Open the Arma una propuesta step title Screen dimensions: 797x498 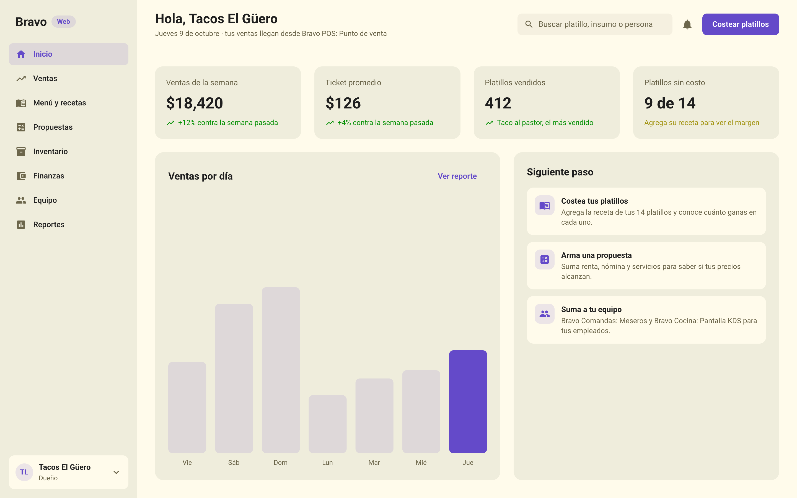[x=596, y=255]
